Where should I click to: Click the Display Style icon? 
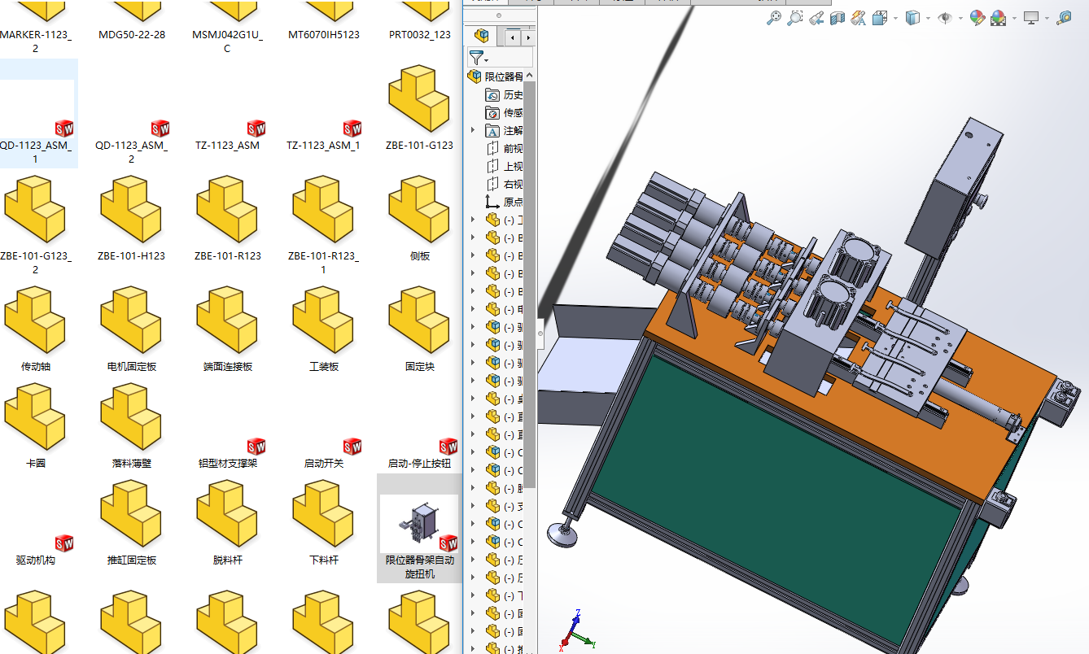[913, 18]
